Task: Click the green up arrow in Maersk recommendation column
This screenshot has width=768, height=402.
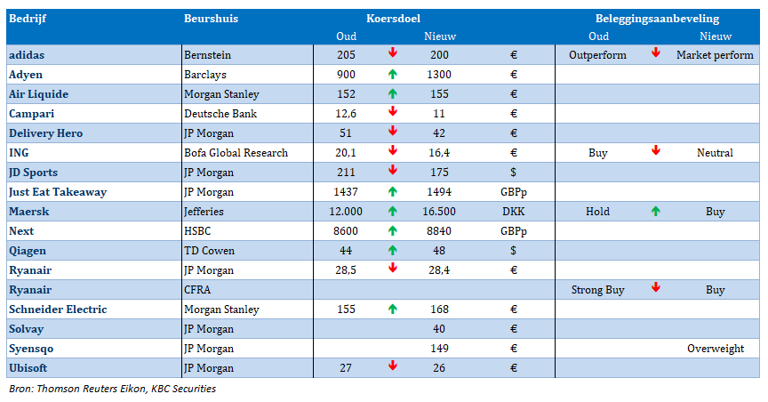Action: (x=656, y=212)
